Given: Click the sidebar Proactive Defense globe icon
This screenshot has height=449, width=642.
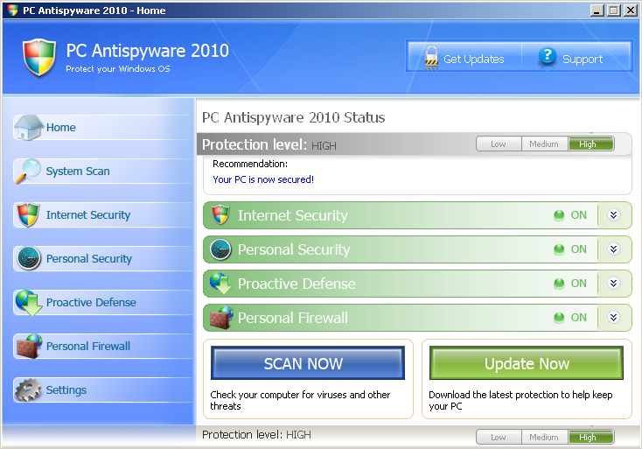Looking at the screenshot, I should 29,302.
